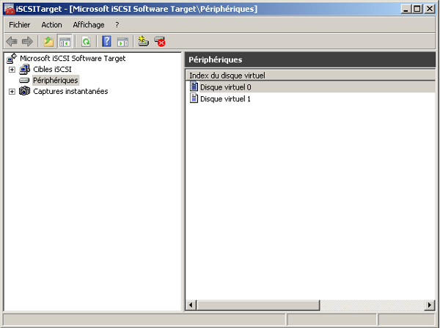The width and height of the screenshot is (440, 328).
Task: Close the iSCSITarget window
Action: coord(430,9)
